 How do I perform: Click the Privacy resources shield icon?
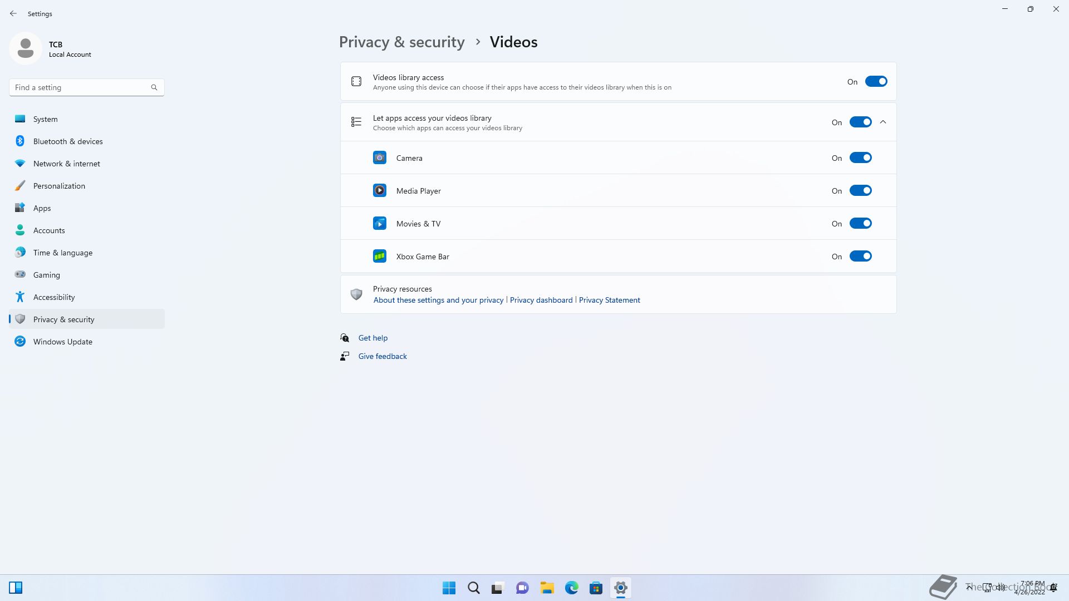(x=356, y=294)
